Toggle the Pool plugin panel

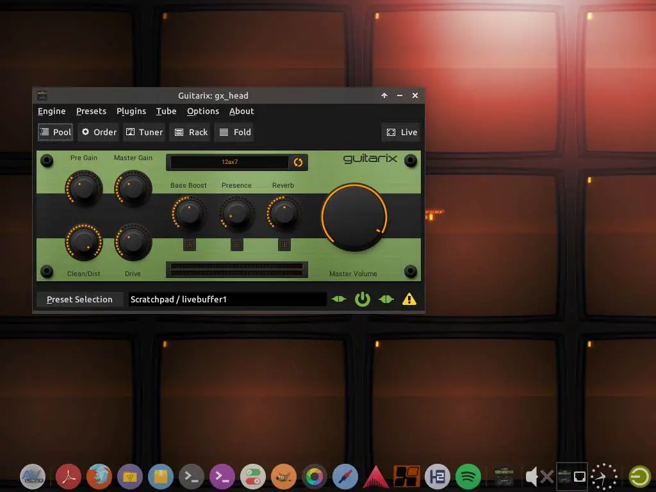[56, 132]
